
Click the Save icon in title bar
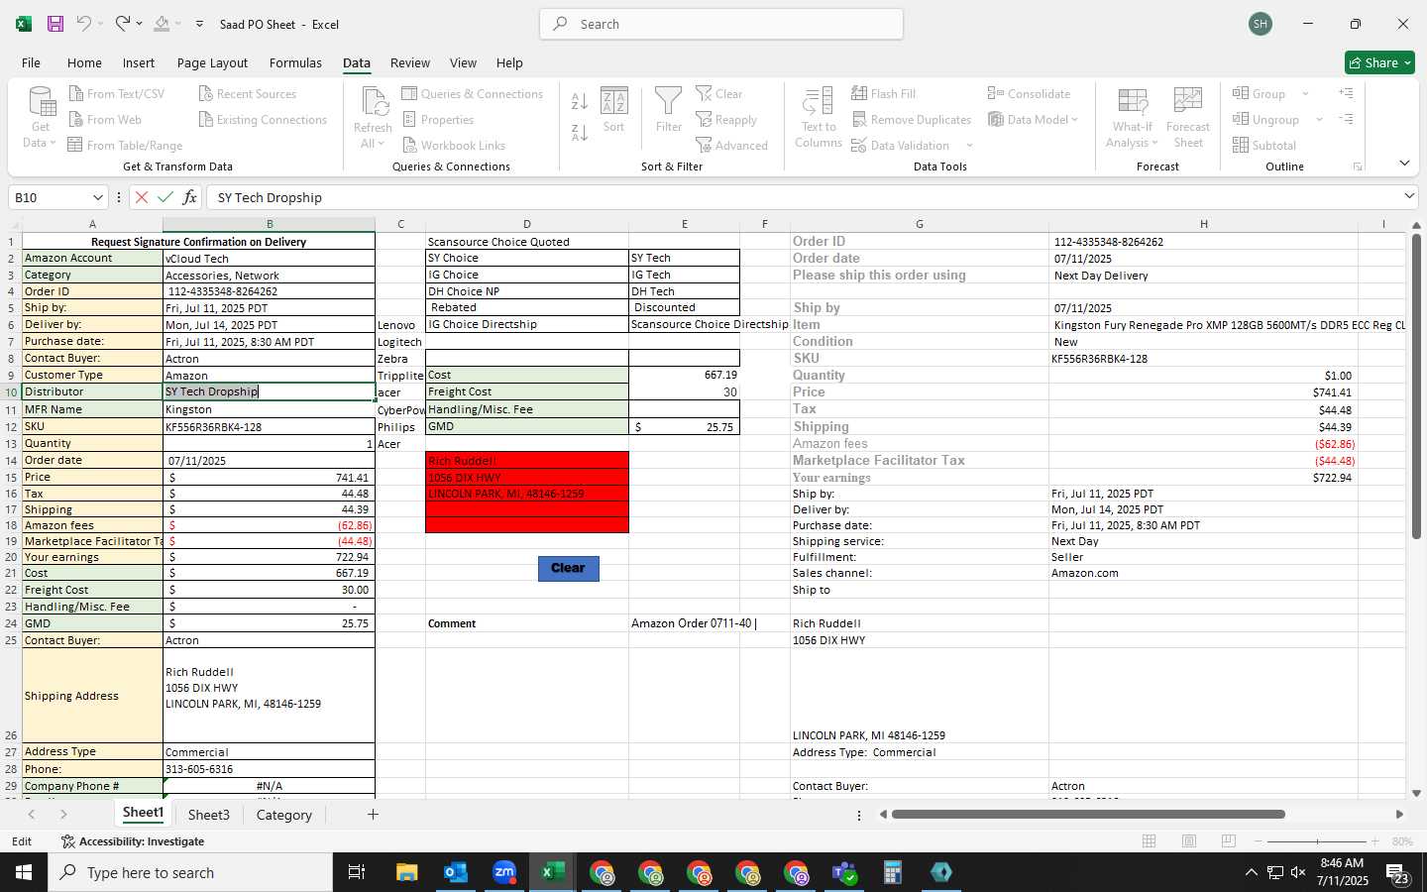[x=55, y=24]
